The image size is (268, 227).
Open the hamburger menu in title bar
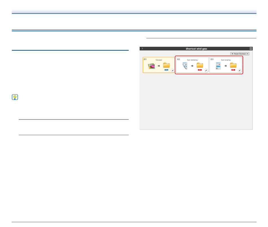tap(251, 49)
